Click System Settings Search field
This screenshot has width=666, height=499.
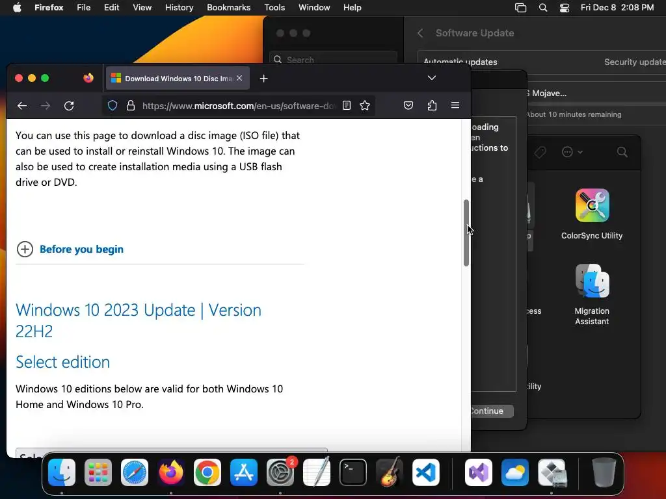click(334, 58)
